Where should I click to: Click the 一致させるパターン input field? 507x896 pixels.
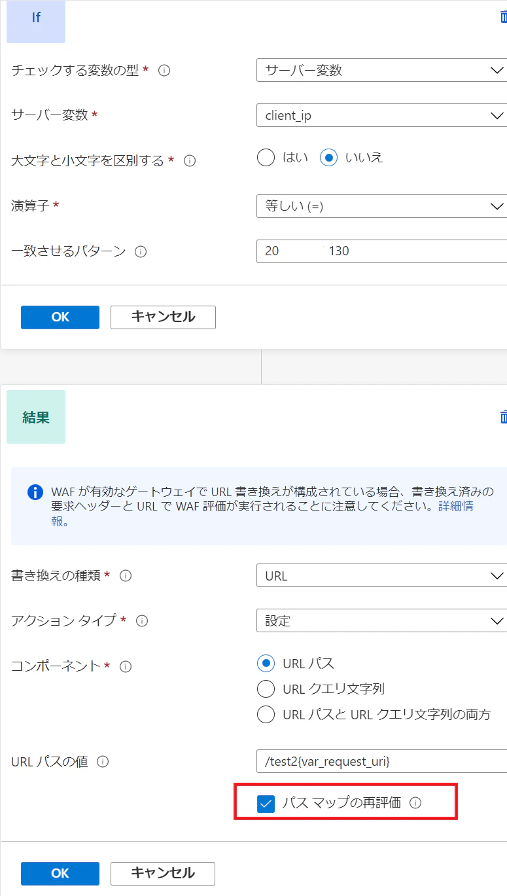coord(381,251)
